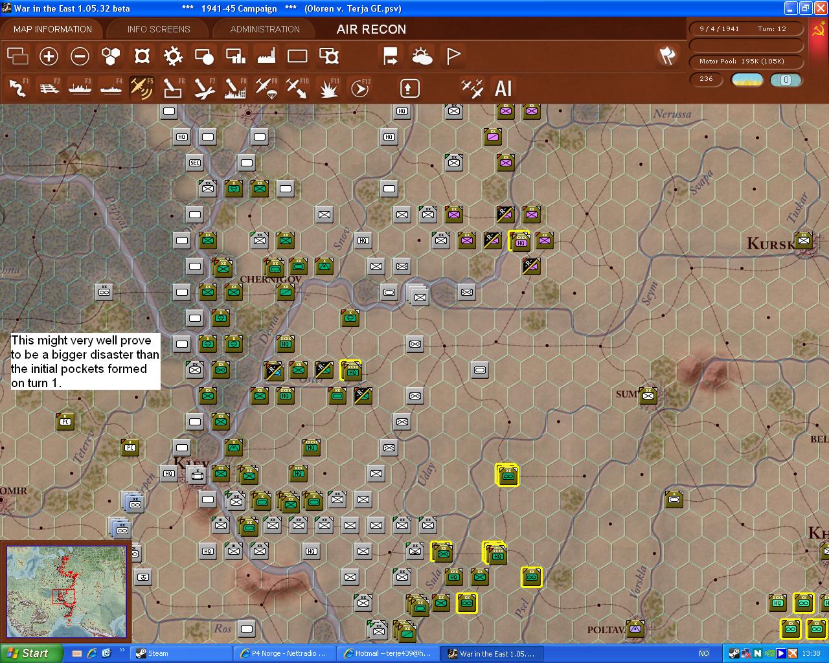Screen dimensions: 829x663
Task: Select the F4 amphibious ship icon
Action: 111,87
